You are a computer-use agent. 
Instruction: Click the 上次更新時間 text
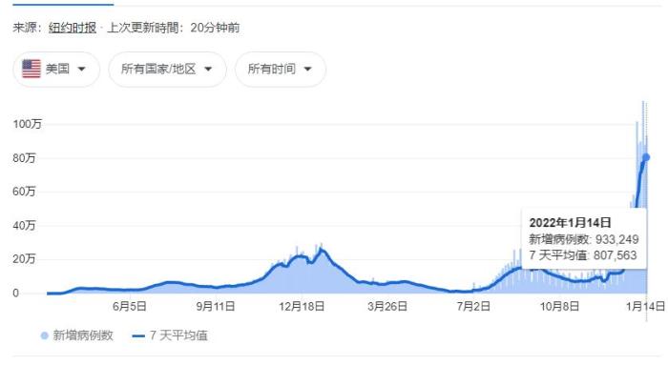point(142,28)
